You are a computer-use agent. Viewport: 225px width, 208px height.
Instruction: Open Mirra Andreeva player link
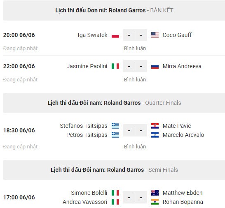(x=182, y=66)
